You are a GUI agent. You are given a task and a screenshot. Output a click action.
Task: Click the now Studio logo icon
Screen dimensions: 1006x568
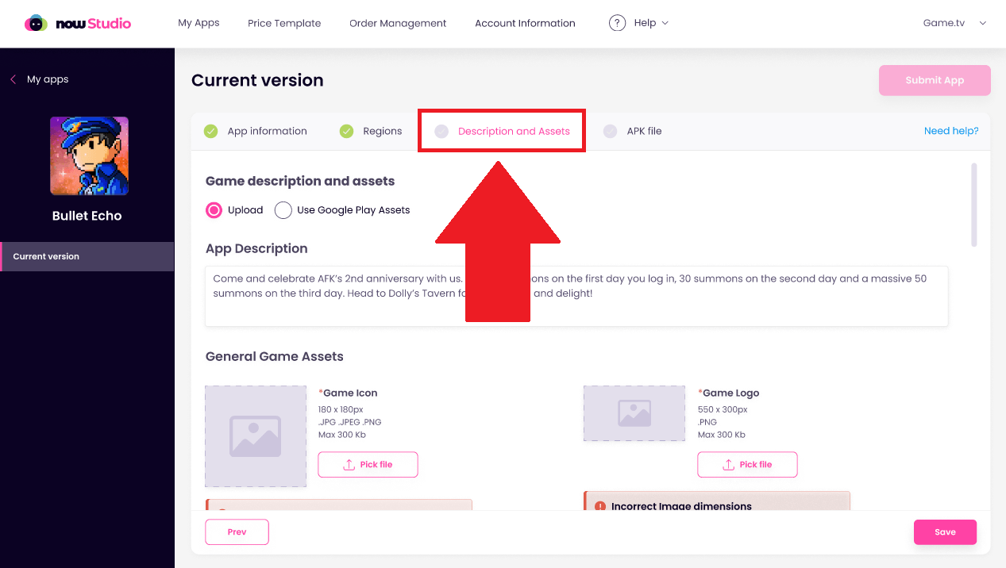36,24
